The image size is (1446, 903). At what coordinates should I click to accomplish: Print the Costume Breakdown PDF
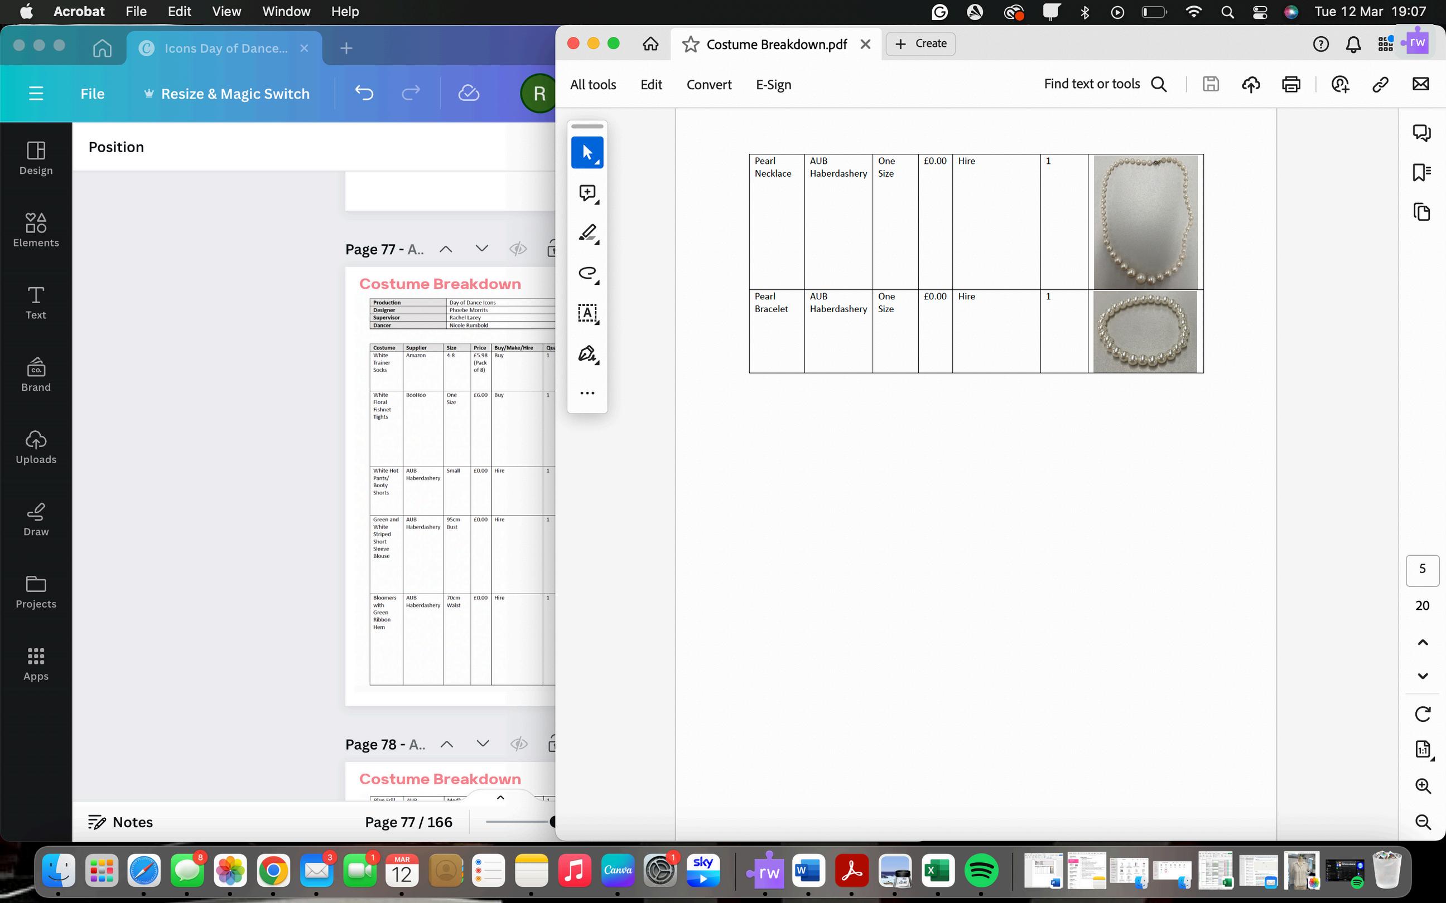pos(1291,84)
